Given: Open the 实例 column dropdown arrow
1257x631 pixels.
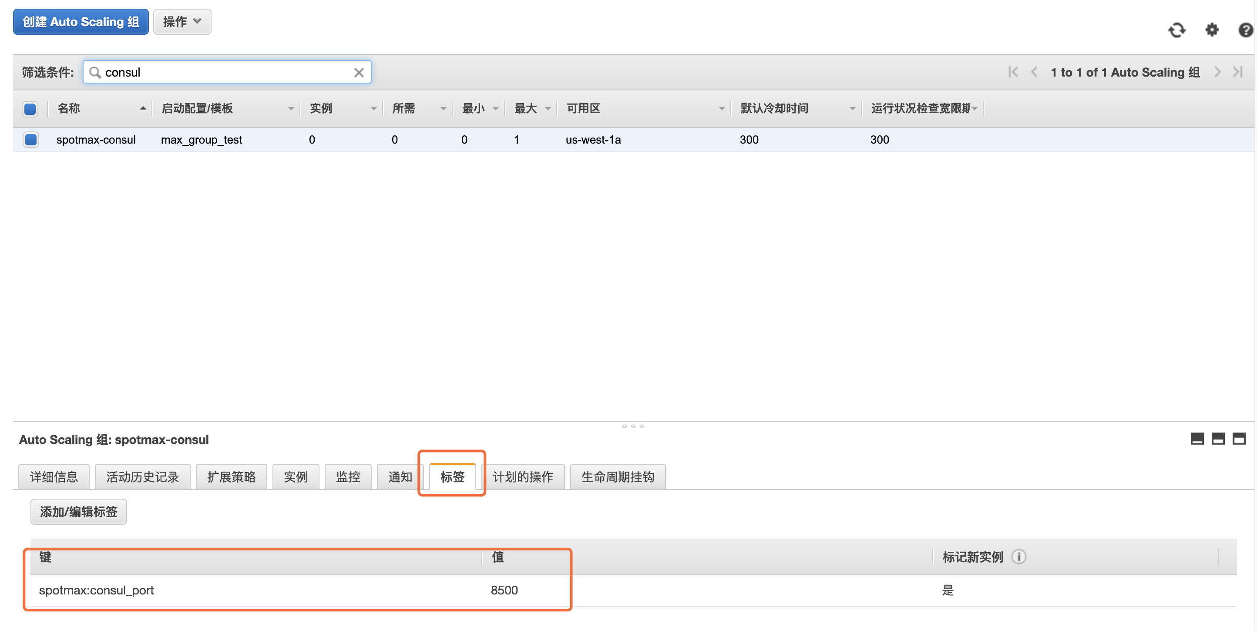Looking at the screenshot, I should click(x=373, y=109).
